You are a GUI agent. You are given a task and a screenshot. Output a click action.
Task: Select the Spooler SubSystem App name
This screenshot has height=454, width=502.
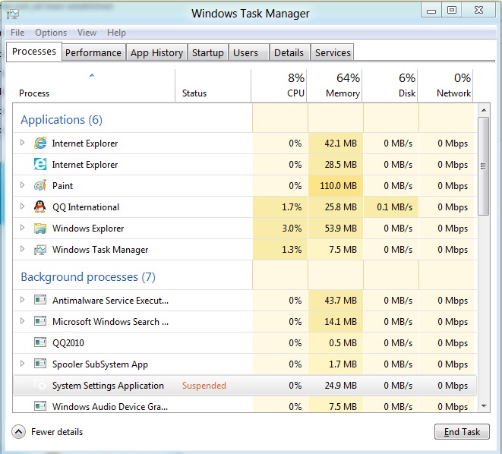[x=100, y=364]
